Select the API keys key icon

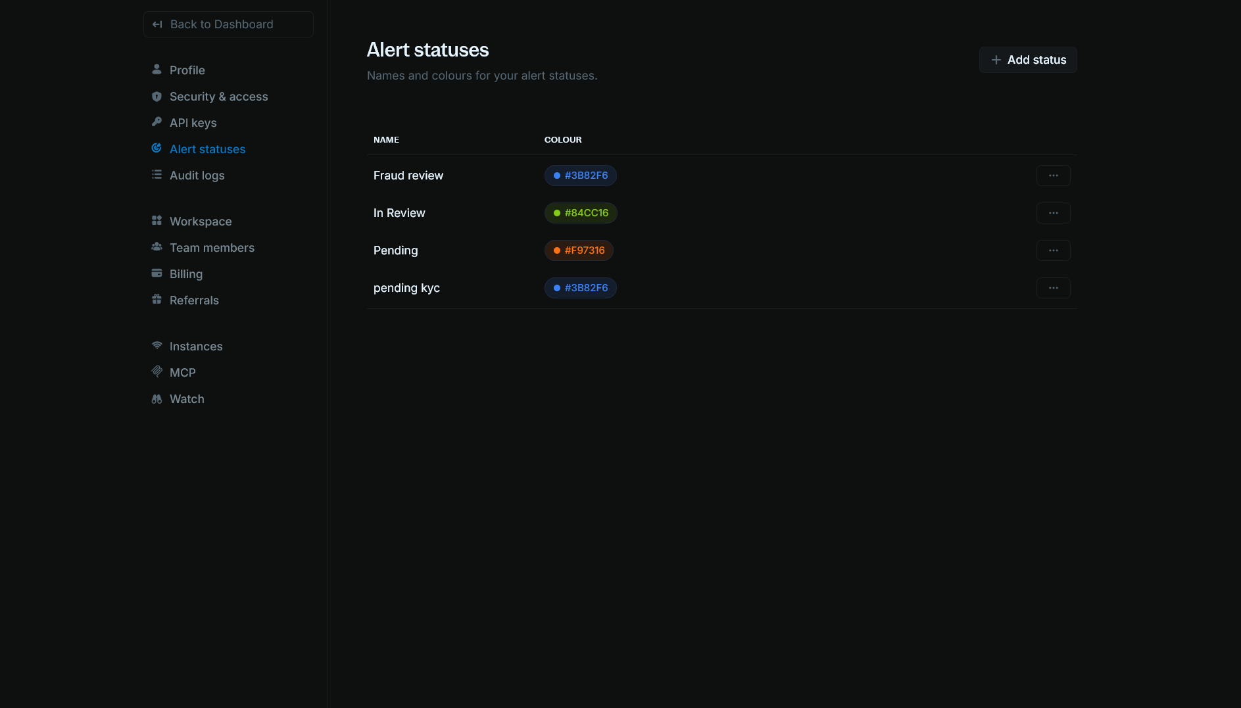click(157, 122)
